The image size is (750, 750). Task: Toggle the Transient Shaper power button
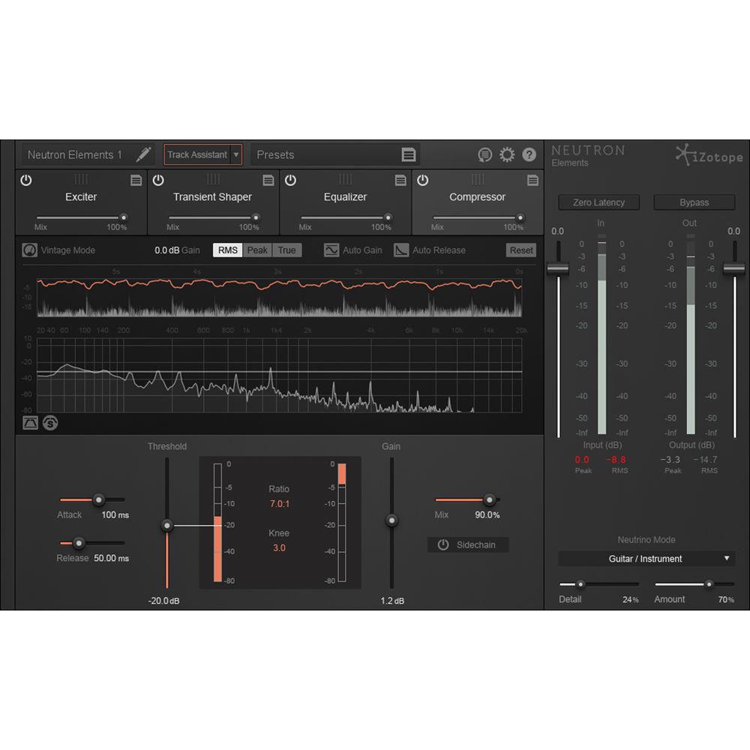[x=157, y=180]
